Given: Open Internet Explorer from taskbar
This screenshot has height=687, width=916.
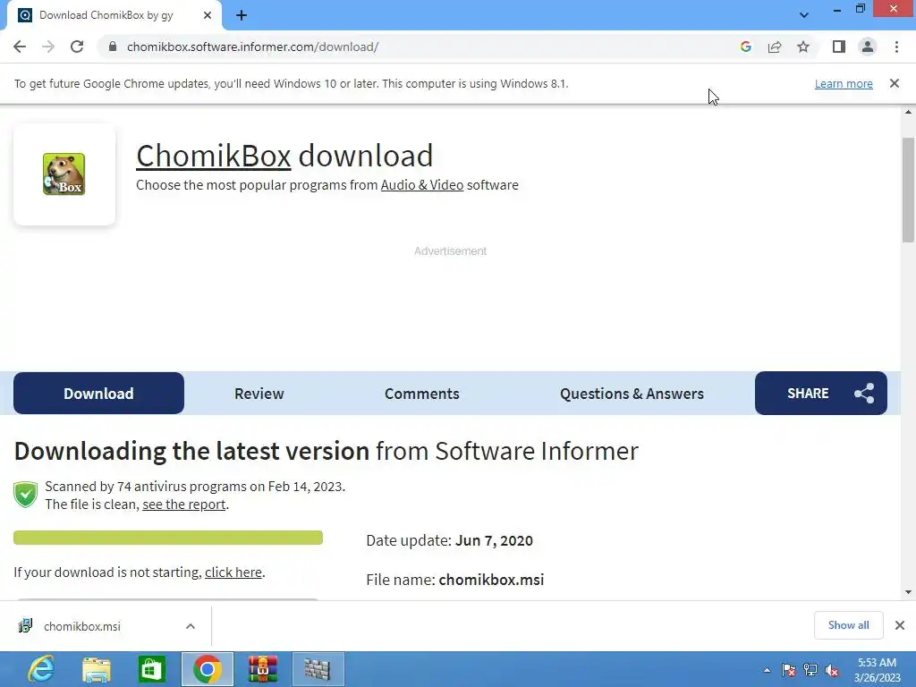Looking at the screenshot, I should tap(41, 669).
